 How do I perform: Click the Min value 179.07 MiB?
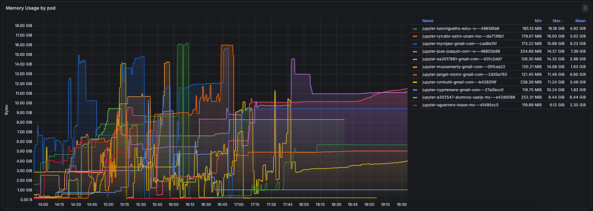(532, 36)
